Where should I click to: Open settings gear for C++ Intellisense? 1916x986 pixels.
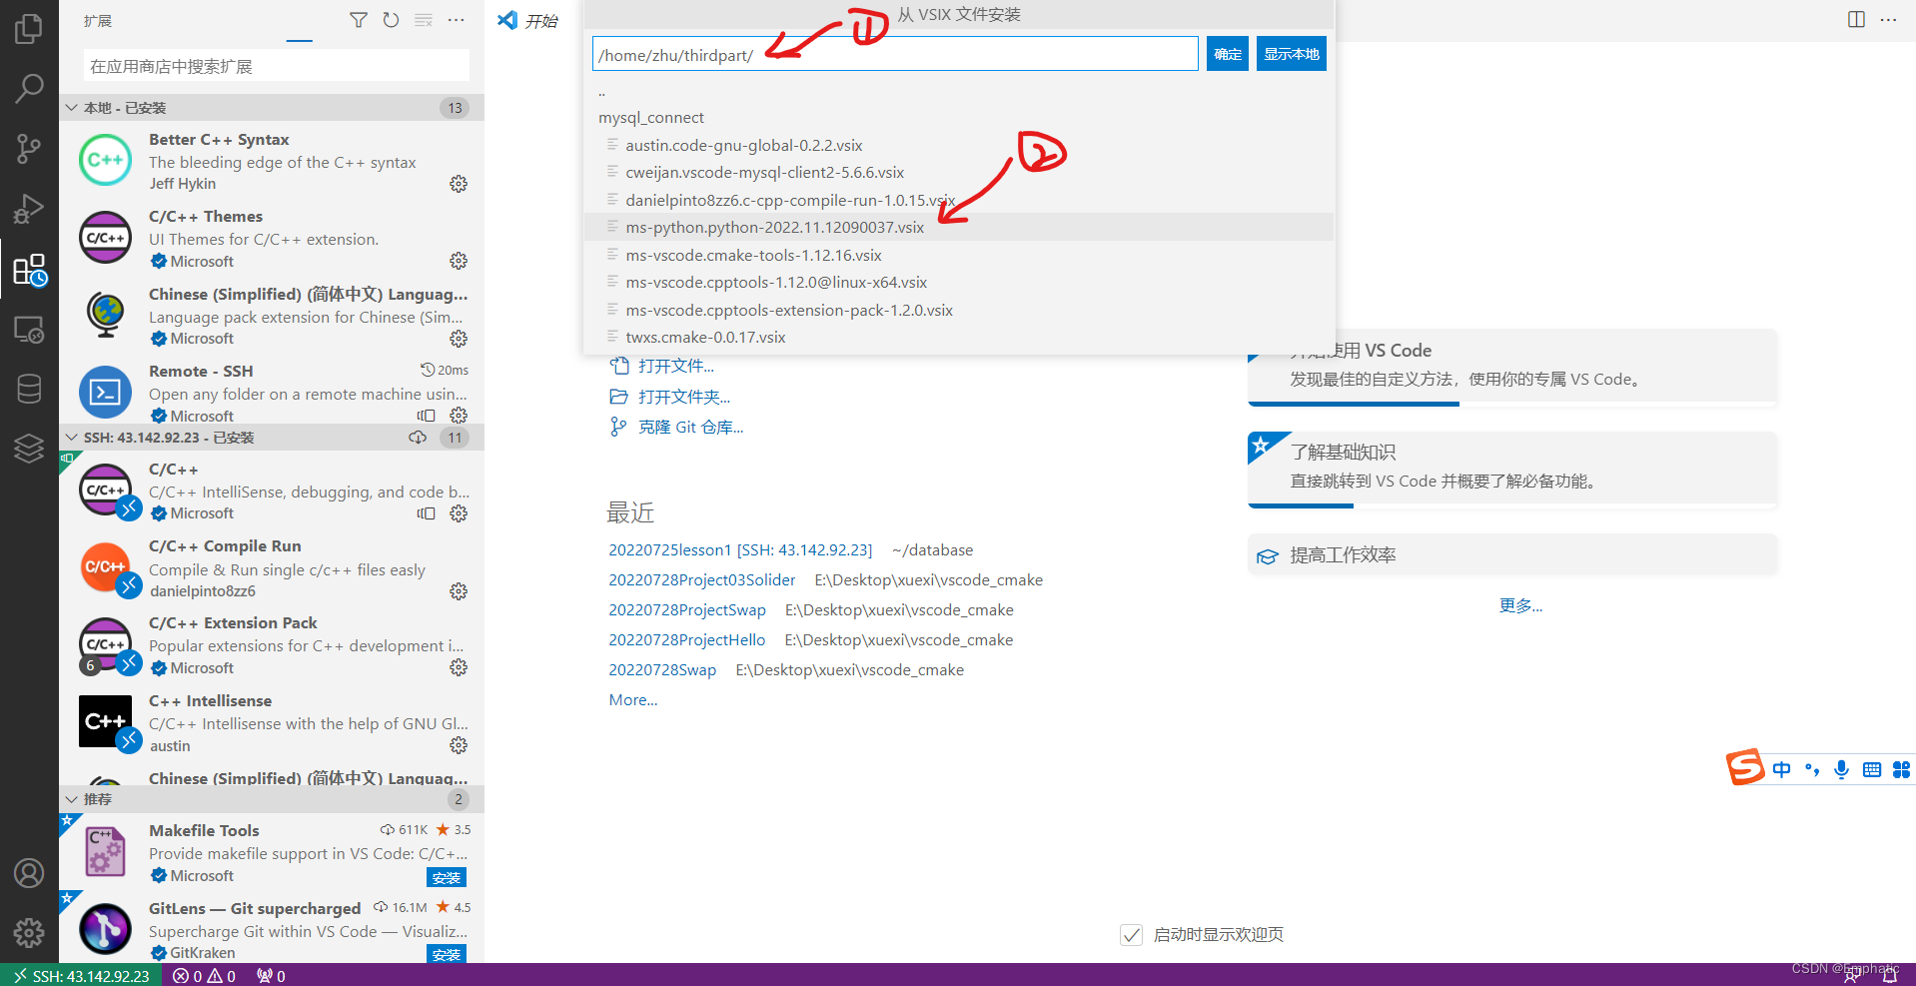[459, 745]
